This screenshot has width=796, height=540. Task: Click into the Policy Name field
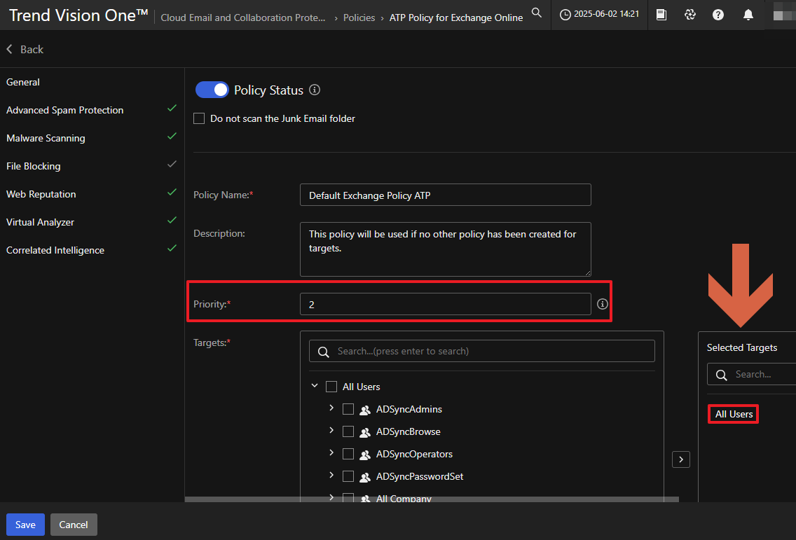(x=445, y=195)
